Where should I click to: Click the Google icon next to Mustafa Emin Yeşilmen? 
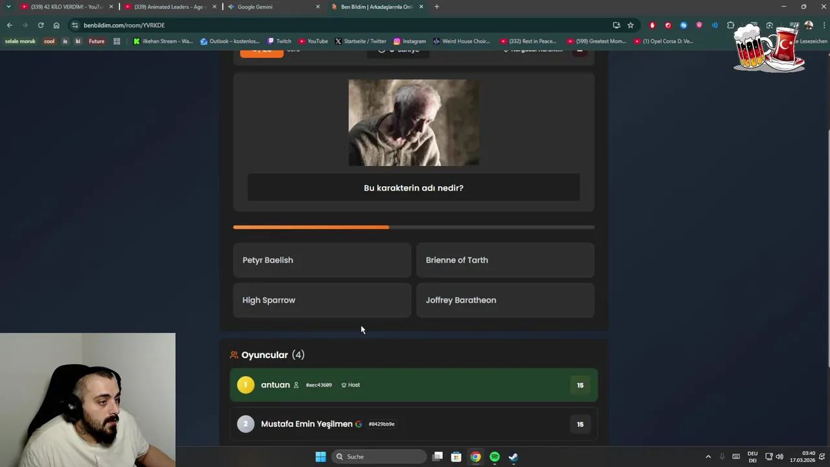pyautogui.click(x=359, y=424)
